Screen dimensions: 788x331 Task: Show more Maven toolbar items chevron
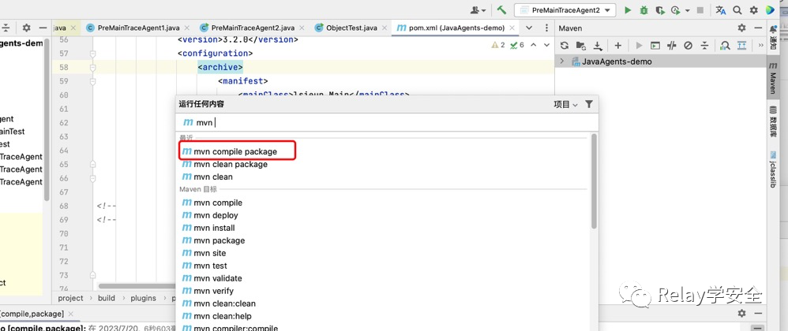pos(760,46)
